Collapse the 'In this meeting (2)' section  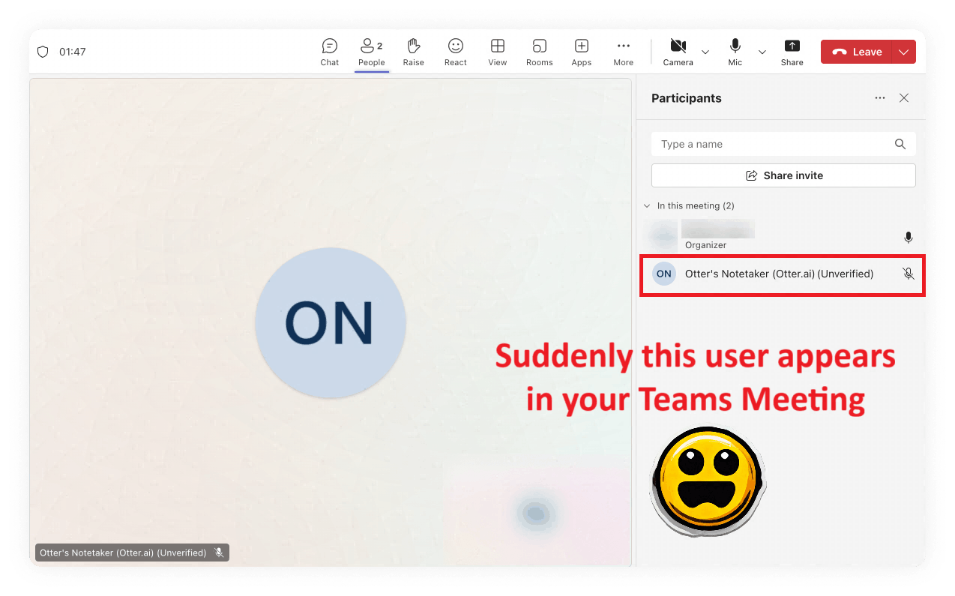(x=647, y=205)
